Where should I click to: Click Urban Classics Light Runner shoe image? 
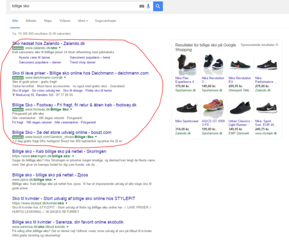pos(240,108)
